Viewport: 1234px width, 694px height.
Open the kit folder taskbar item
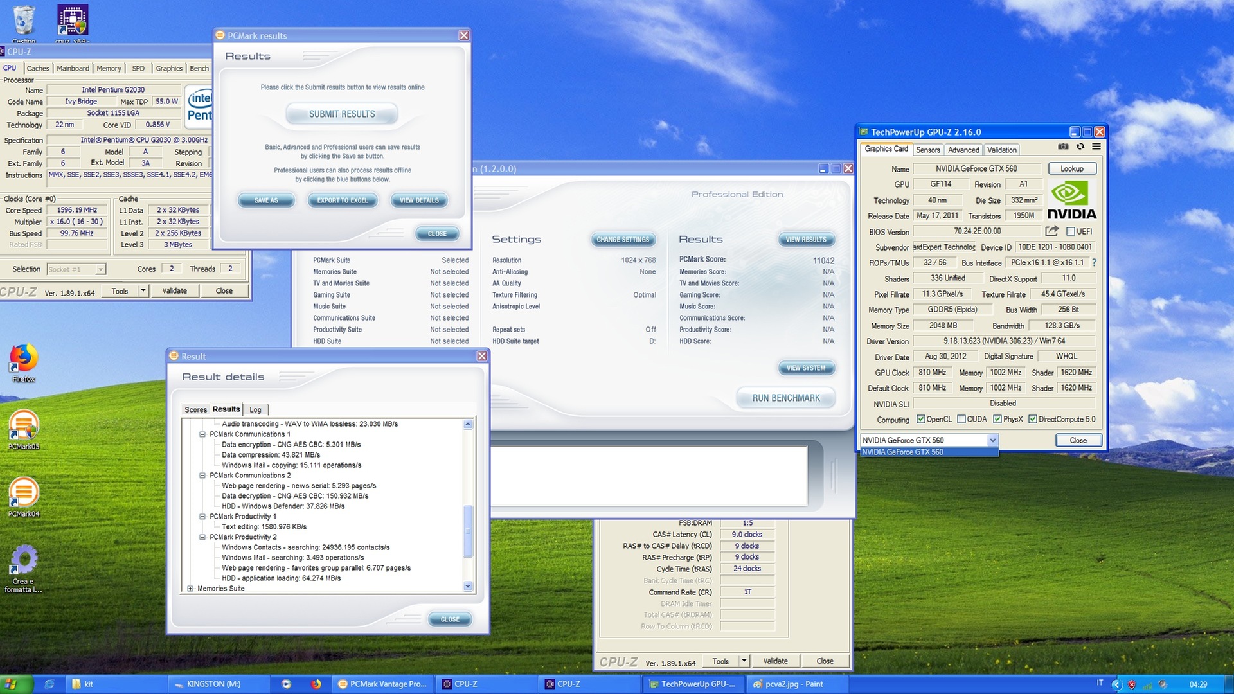point(118,684)
